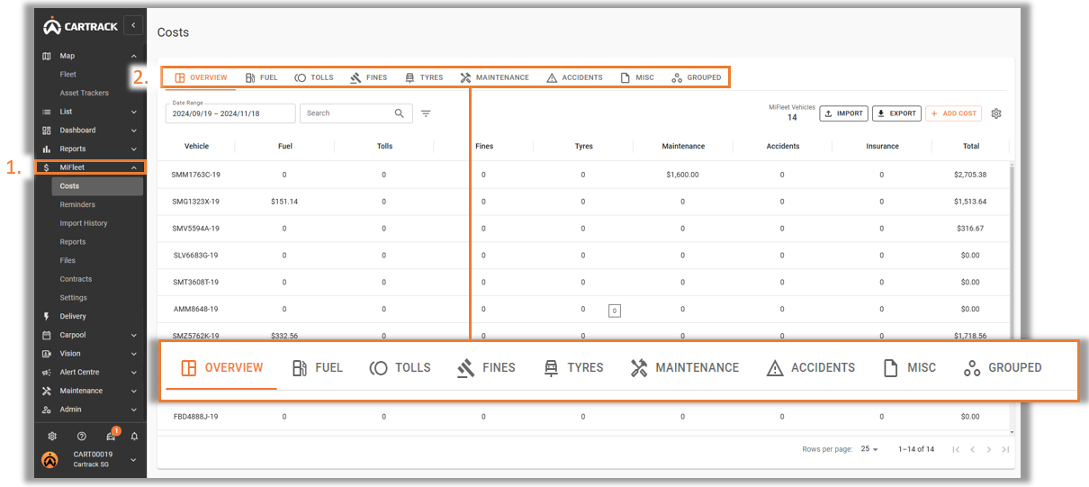Viewport: 1089px width, 487px height.
Task: Click the orange Add Cost button
Action: 953,113
